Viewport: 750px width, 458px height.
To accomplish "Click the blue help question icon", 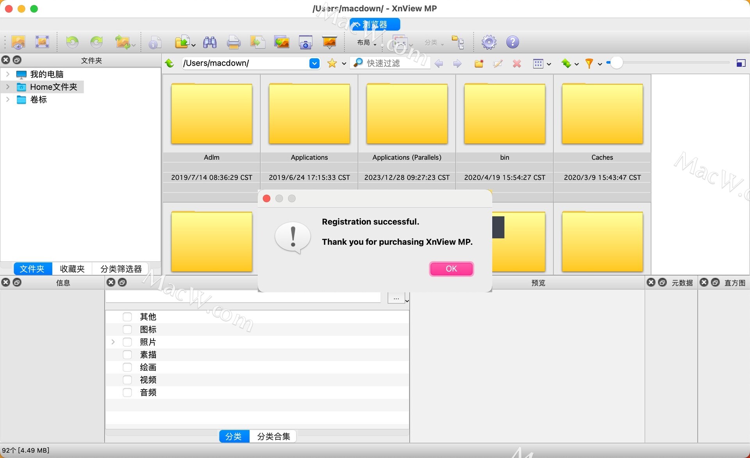I will point(512,42).
